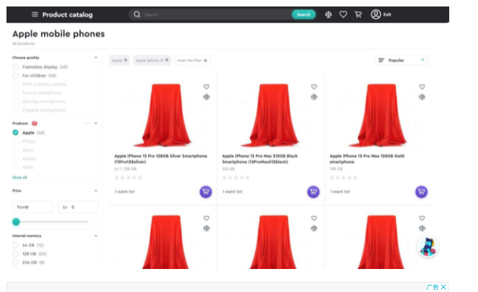This screenshot has width=478, height=292.
Task: Click the user profile icon in header
Action: [376, 14]
